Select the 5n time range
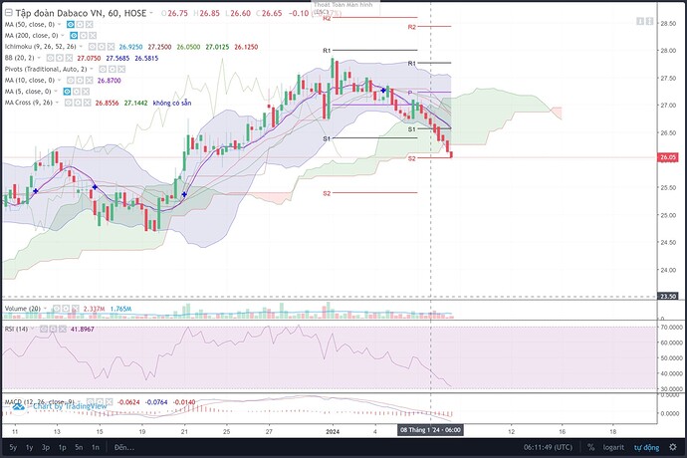This screenshot has width=687, height=458. 79,447
